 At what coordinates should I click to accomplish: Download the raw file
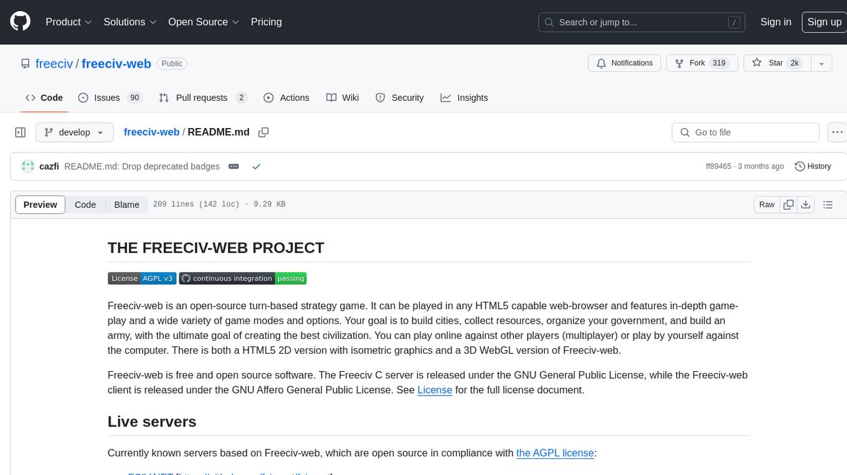(x=805, y=205)
